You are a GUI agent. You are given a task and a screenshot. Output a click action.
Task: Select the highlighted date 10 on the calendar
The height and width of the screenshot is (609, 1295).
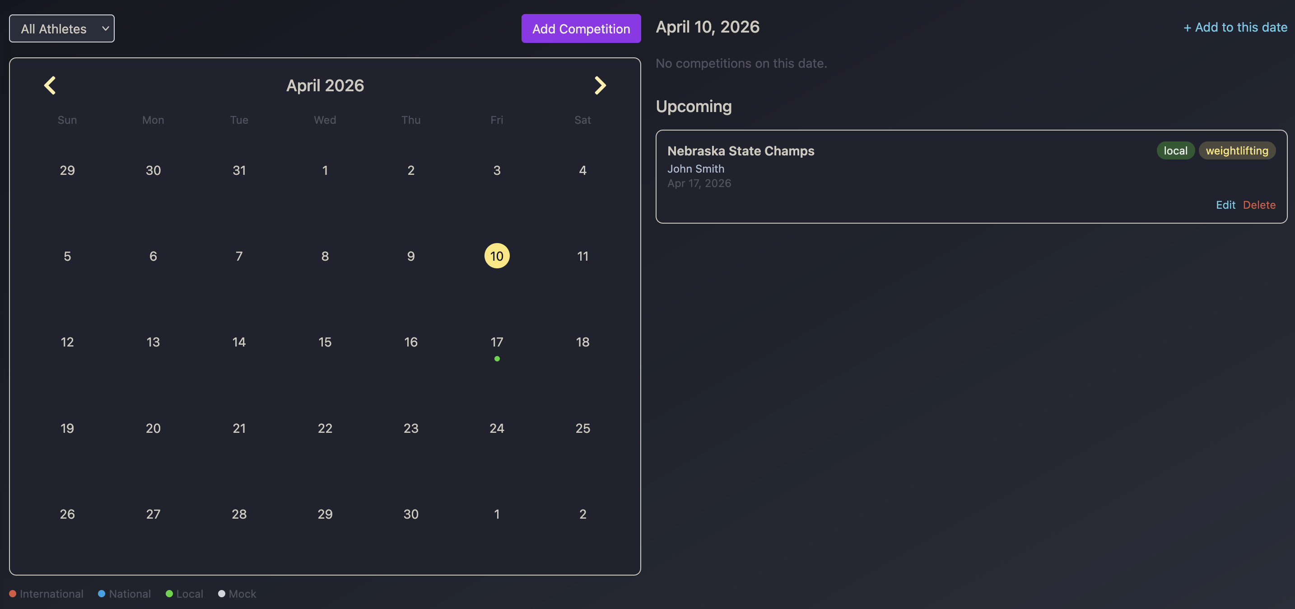tap(497, 255)
